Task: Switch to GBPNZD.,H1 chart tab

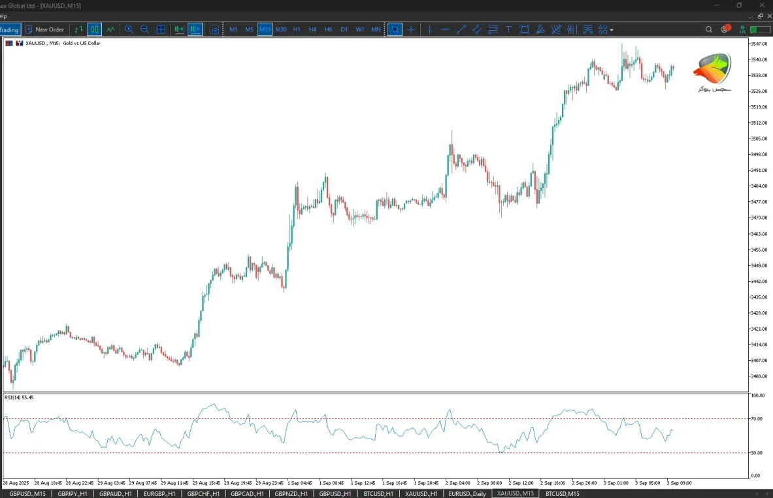Action: click(291, 493)
